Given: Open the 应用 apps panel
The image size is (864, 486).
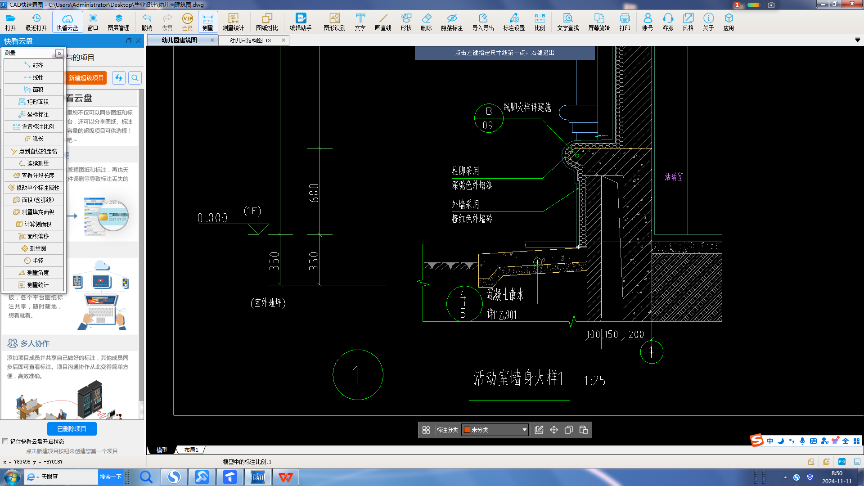Looking at the screenshot, I should 729,22.
